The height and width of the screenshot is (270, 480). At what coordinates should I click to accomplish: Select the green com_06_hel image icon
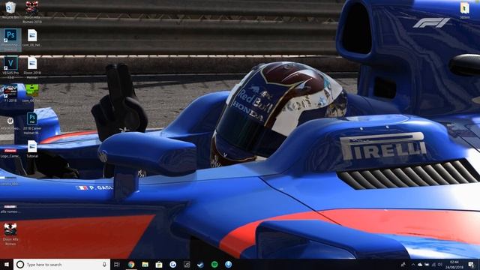(32, 93)
